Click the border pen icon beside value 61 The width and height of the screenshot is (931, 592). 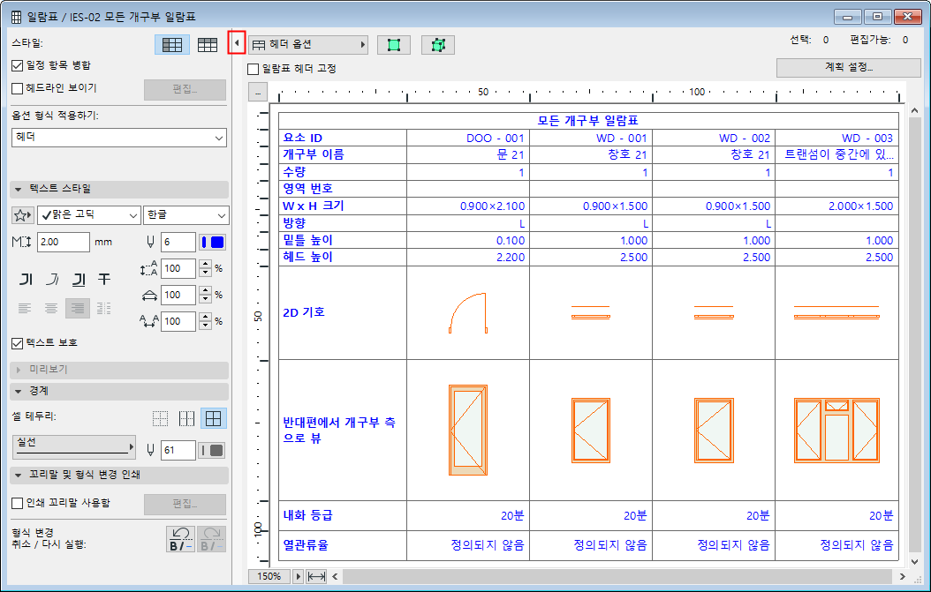click(x=150, y=450)
